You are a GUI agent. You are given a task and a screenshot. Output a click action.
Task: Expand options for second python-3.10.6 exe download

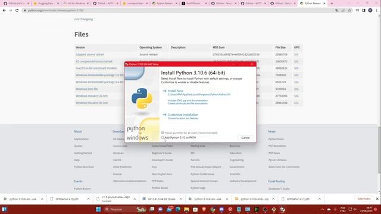[x=227, y=199]
